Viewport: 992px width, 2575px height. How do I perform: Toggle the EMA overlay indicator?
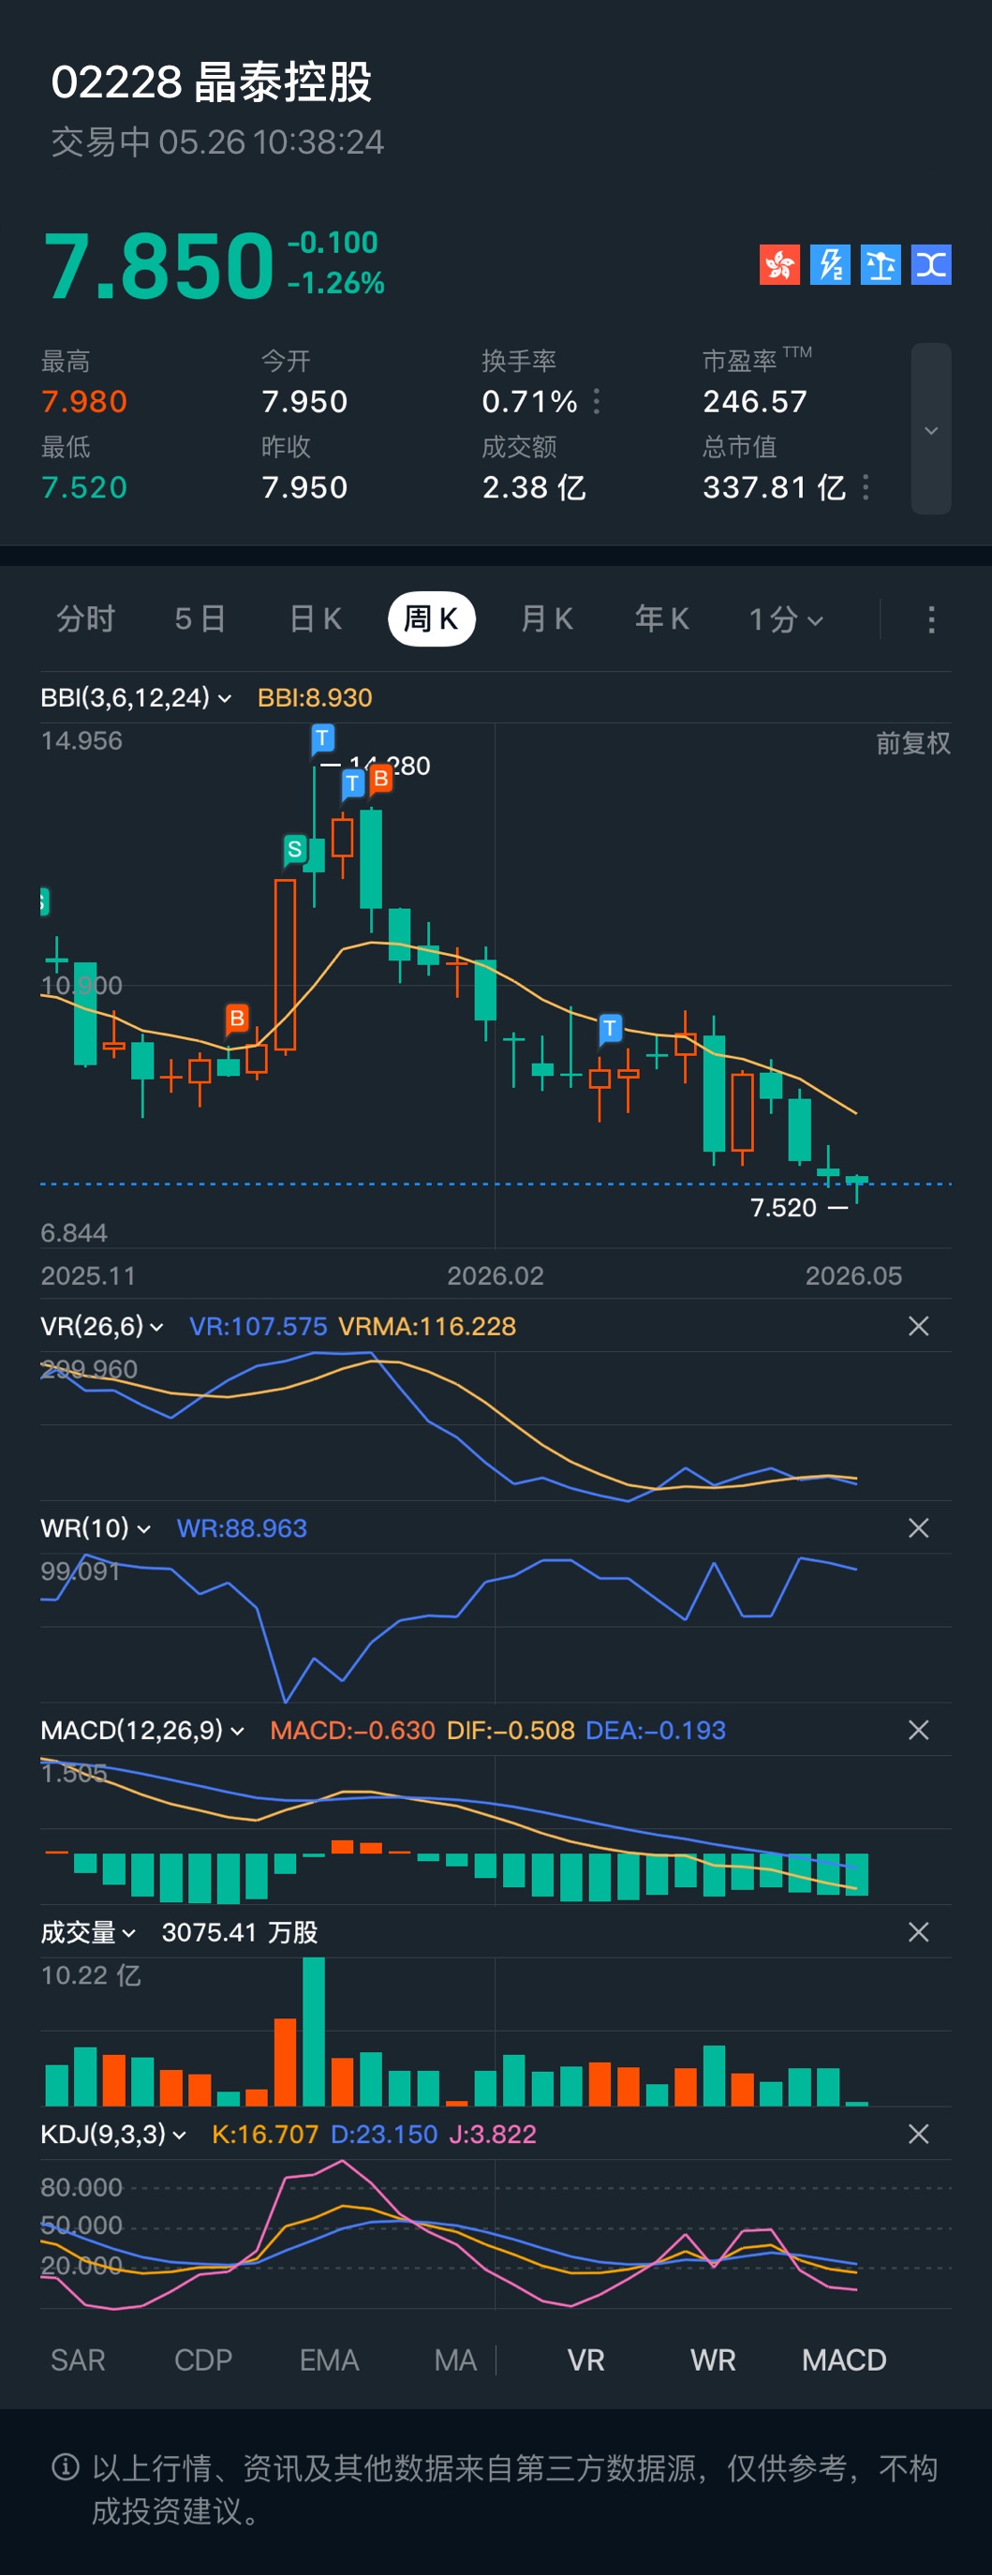coord(329,2360)
